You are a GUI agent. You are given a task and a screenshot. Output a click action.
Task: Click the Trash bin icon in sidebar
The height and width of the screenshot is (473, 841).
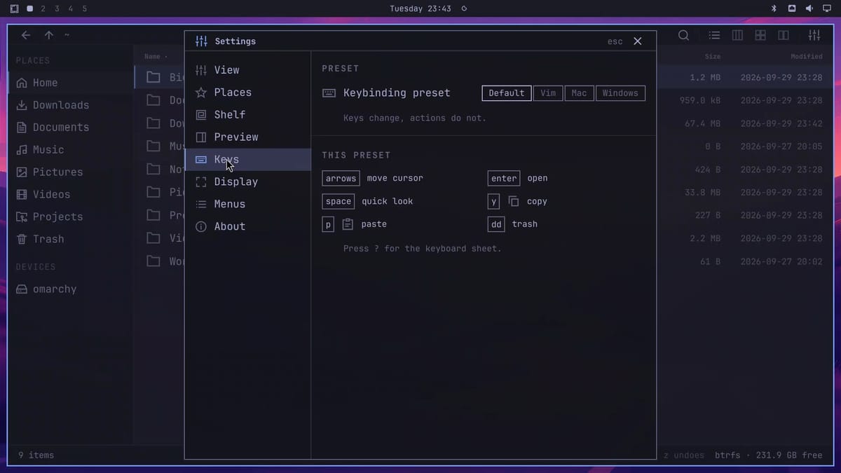coord(22,240)
